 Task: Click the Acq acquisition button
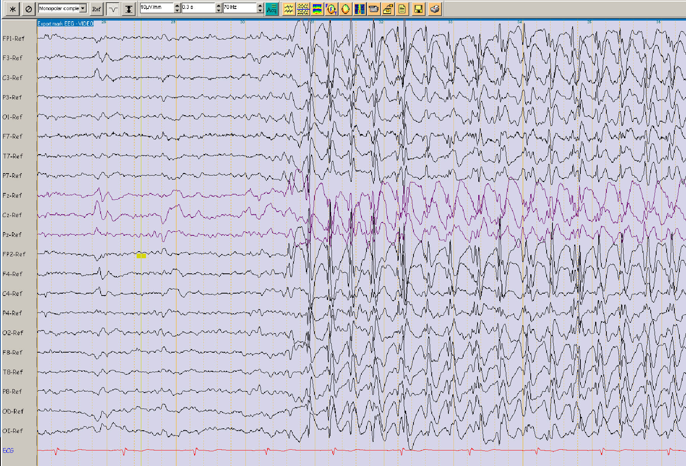coord(271,9)
